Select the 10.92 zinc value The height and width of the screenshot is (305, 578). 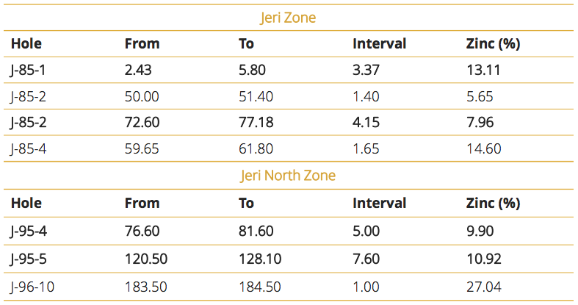484,259
